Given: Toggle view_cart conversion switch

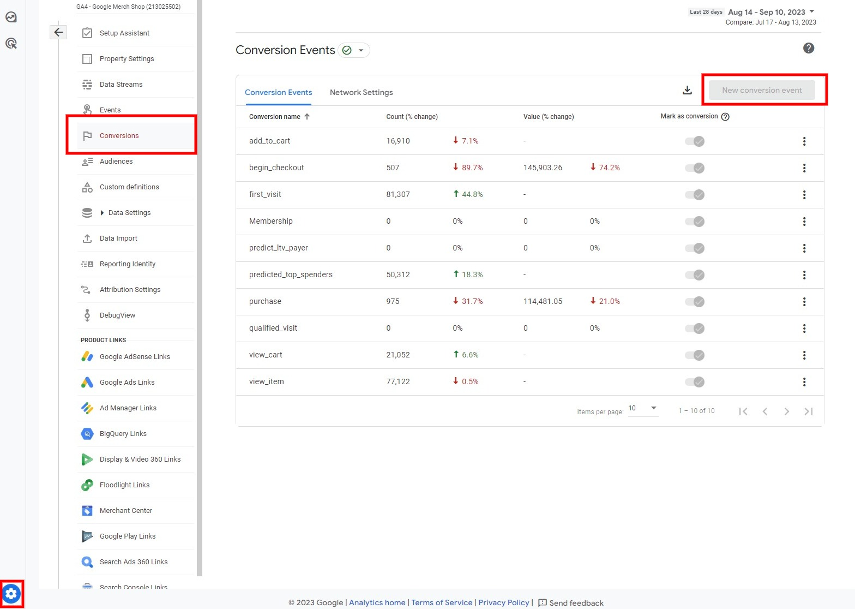Looking at the screenshot, I should [695, 355].
